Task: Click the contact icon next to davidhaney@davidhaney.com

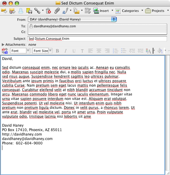Action: click(31, 26)
